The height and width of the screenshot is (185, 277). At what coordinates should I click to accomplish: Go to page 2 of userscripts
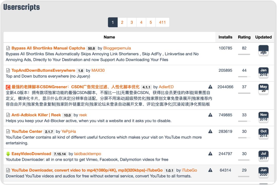click(122, 22)
